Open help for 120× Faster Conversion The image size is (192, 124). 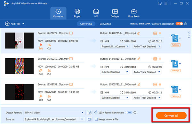(135, 113)
